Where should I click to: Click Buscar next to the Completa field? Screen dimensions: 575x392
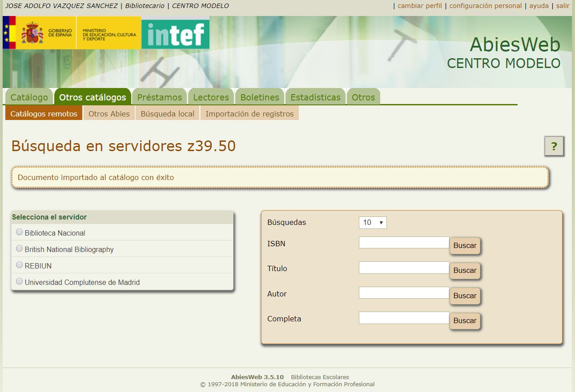(465, 320)
